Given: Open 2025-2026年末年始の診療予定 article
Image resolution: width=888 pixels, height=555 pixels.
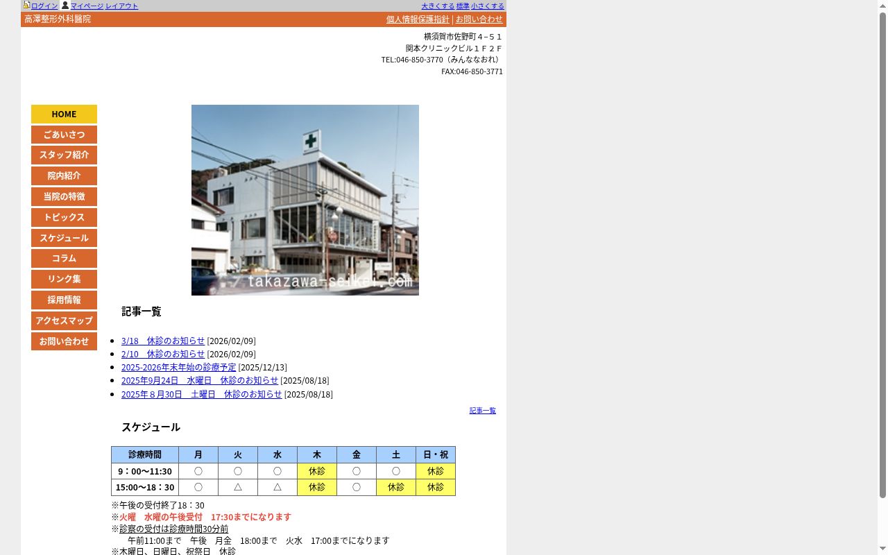Looking at the screenshot, I should coord(179,367).
